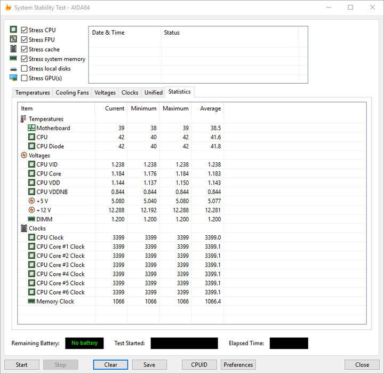Viewport: 384px width, 374px height.
Task: Click the Current column header
Action: pos(111,108)
